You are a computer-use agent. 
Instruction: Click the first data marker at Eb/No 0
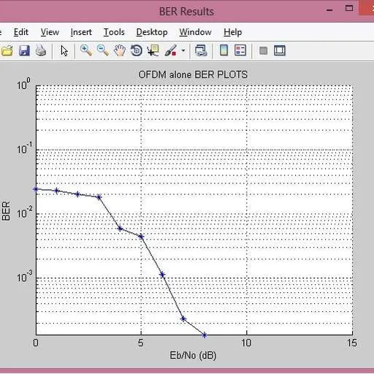(36, 189)
